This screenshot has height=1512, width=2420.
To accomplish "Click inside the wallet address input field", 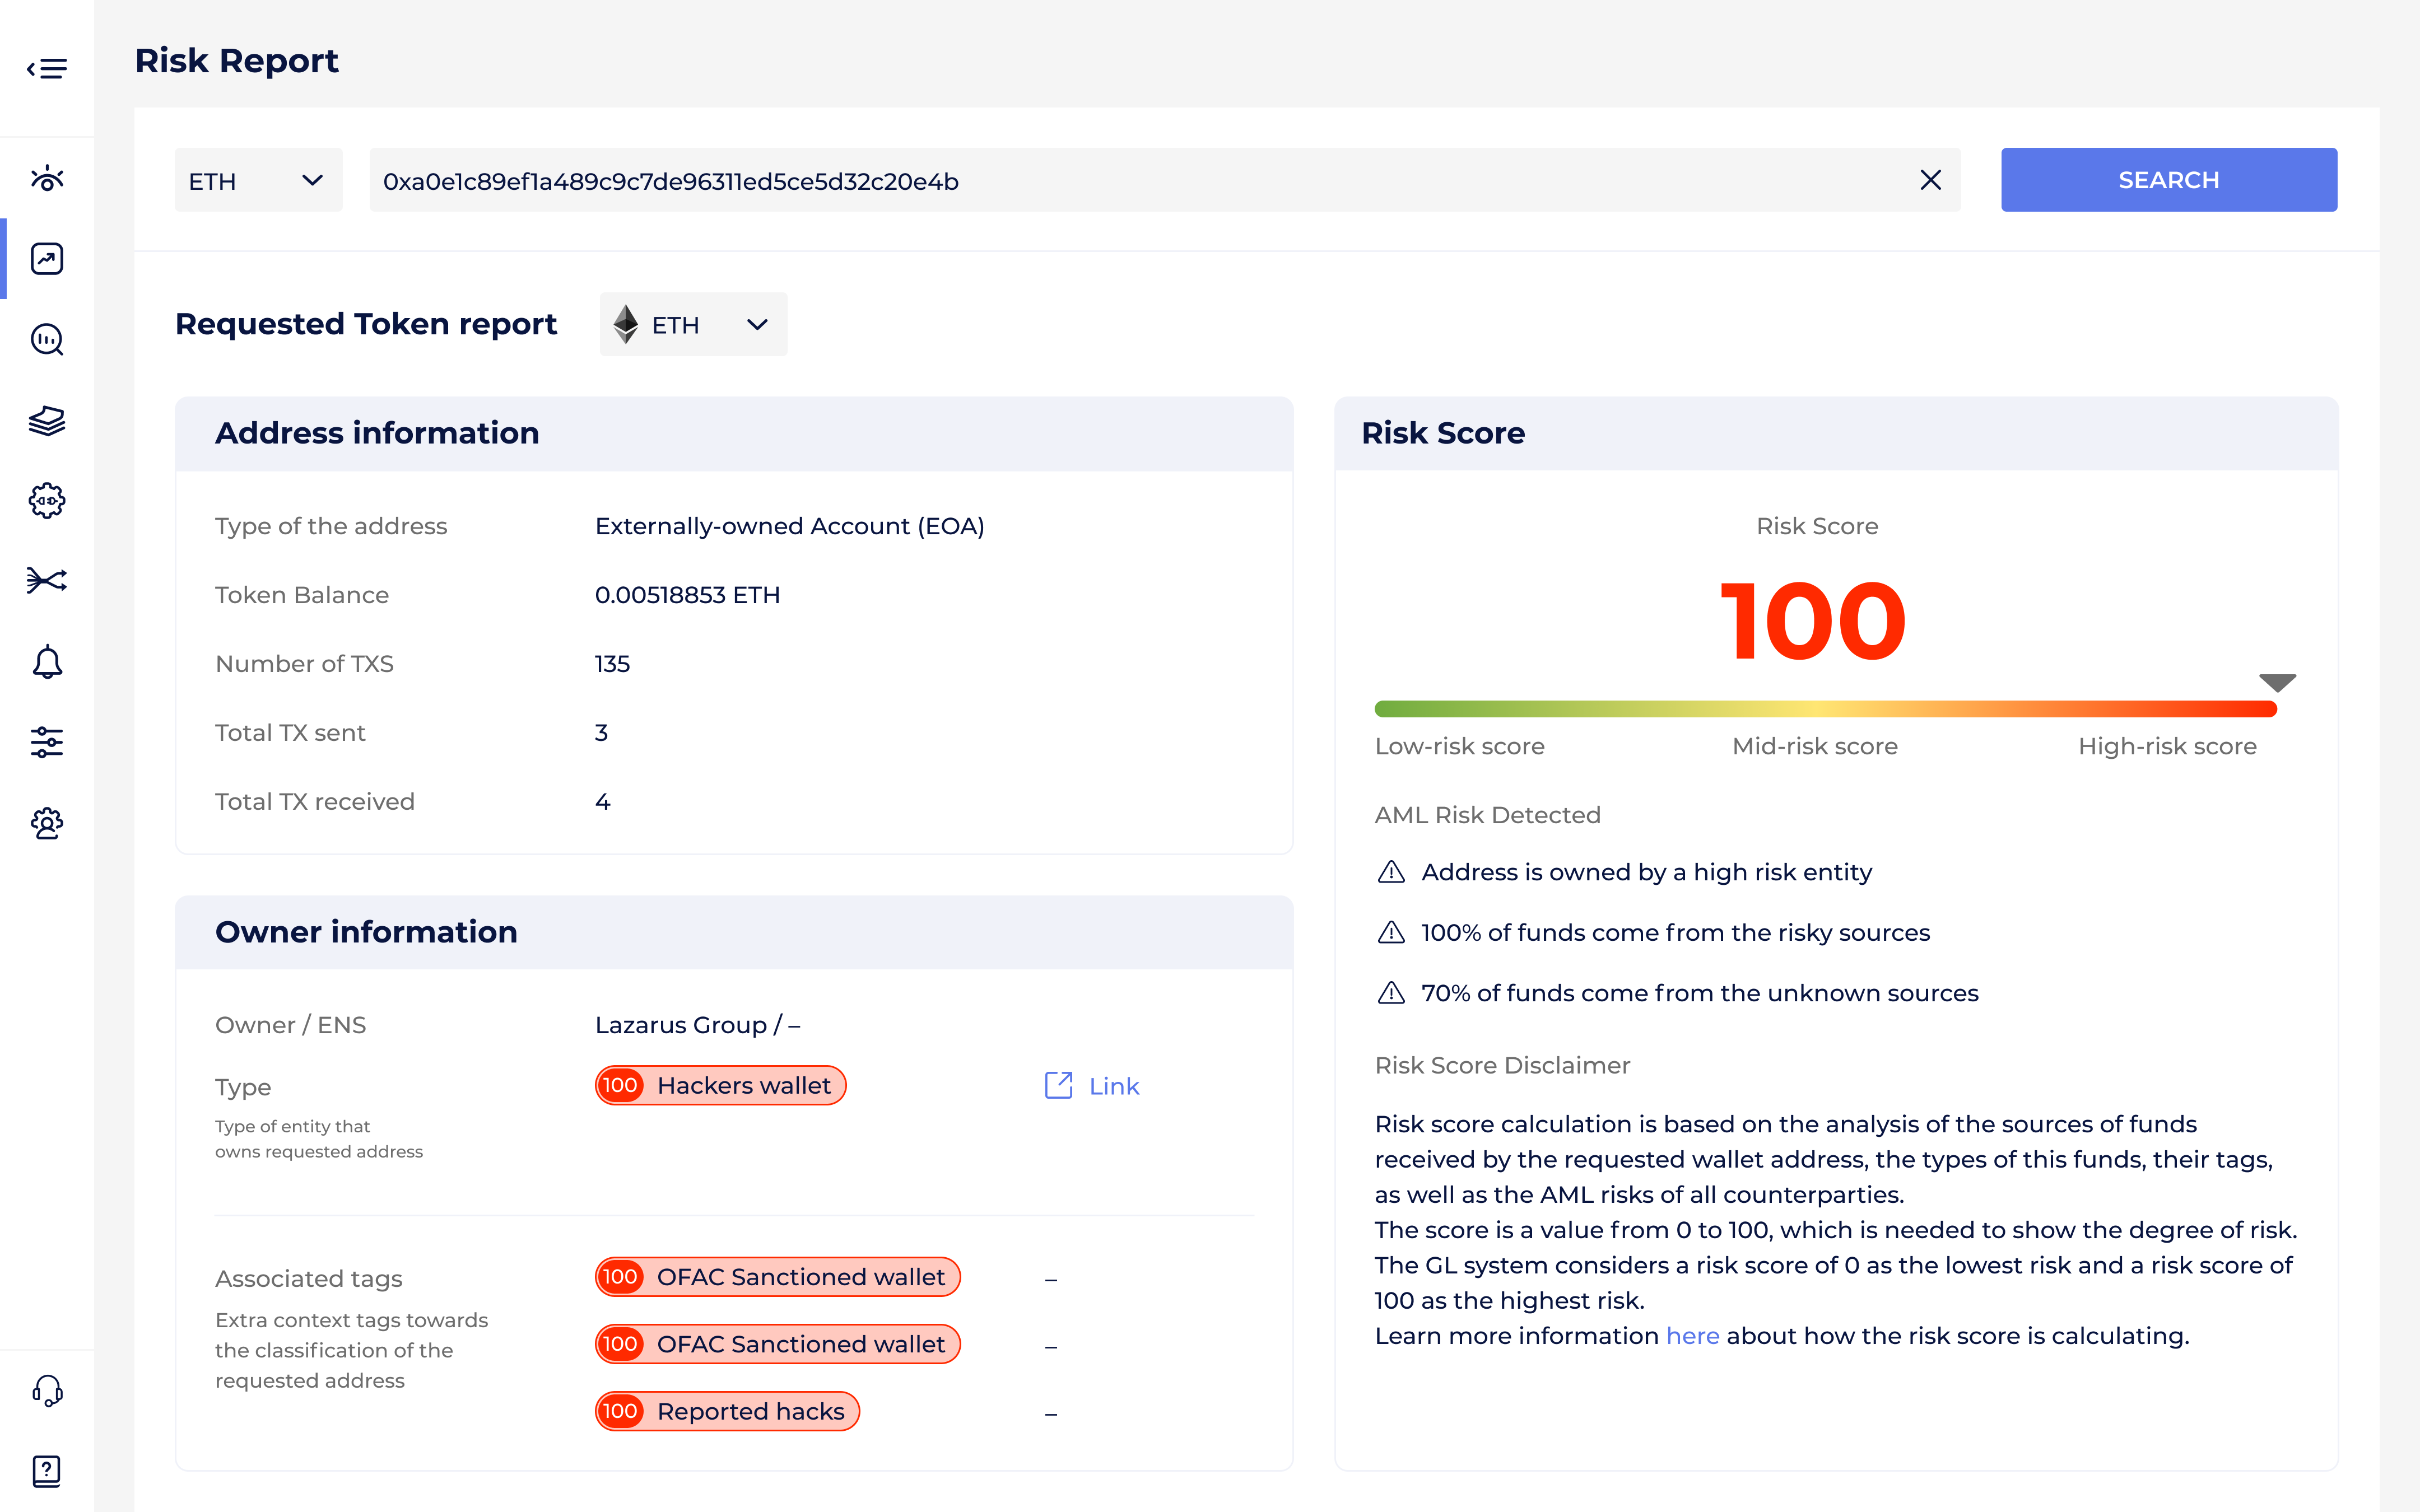I will 1100,181.
